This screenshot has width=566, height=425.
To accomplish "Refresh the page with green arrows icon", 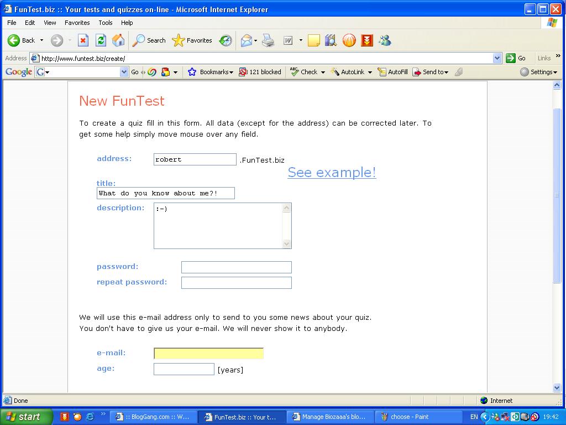I will (x=101, y=40).
